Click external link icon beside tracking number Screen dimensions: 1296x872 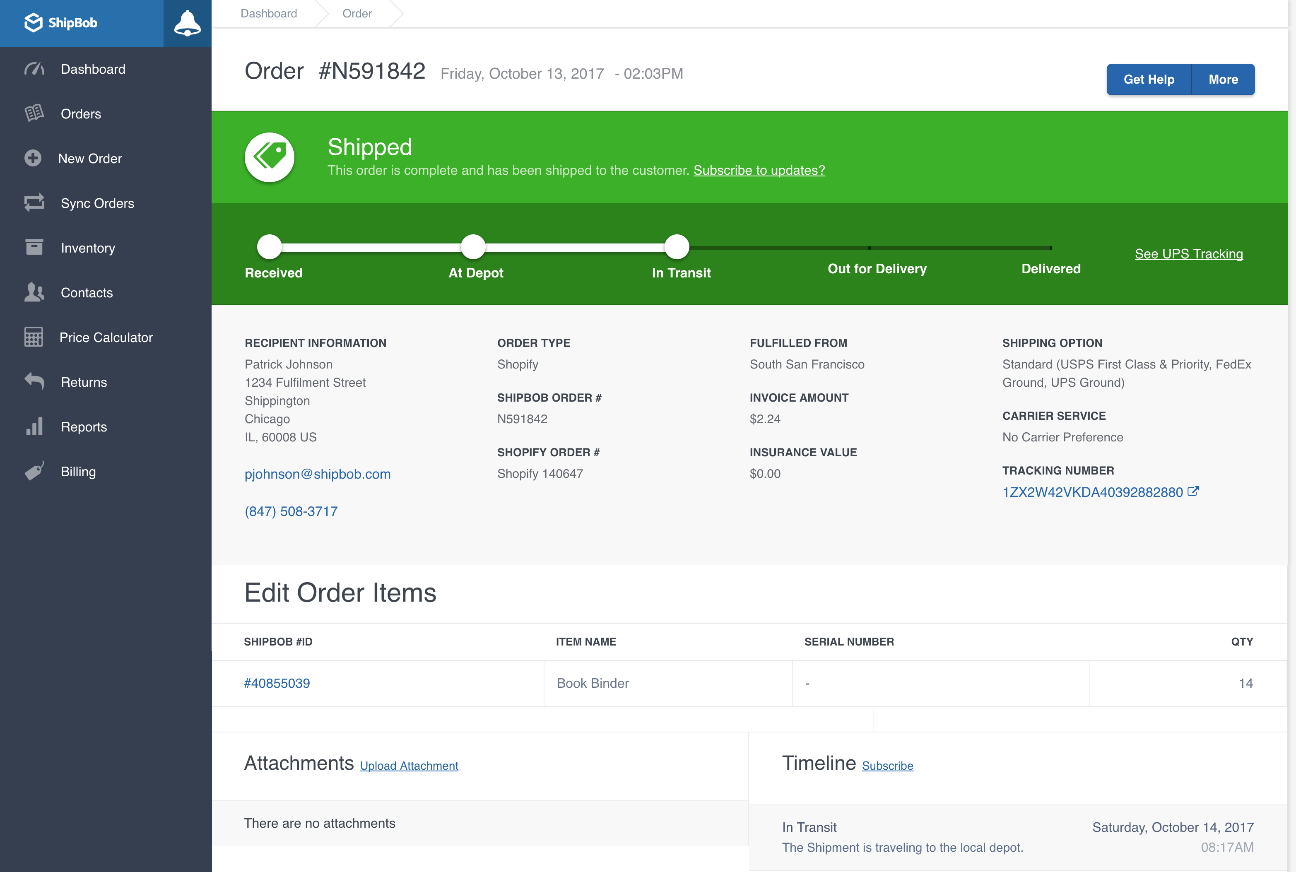[1193, 491]
